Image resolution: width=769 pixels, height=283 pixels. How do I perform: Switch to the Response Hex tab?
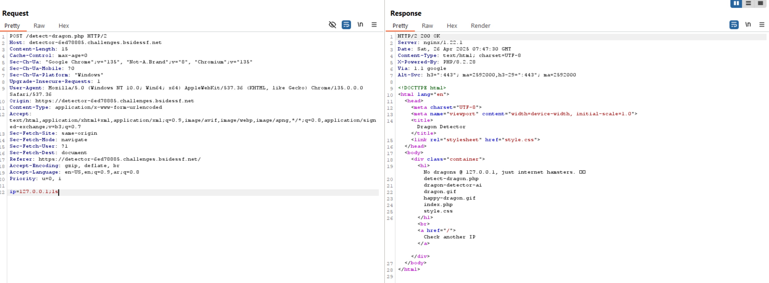click(452, 26)
